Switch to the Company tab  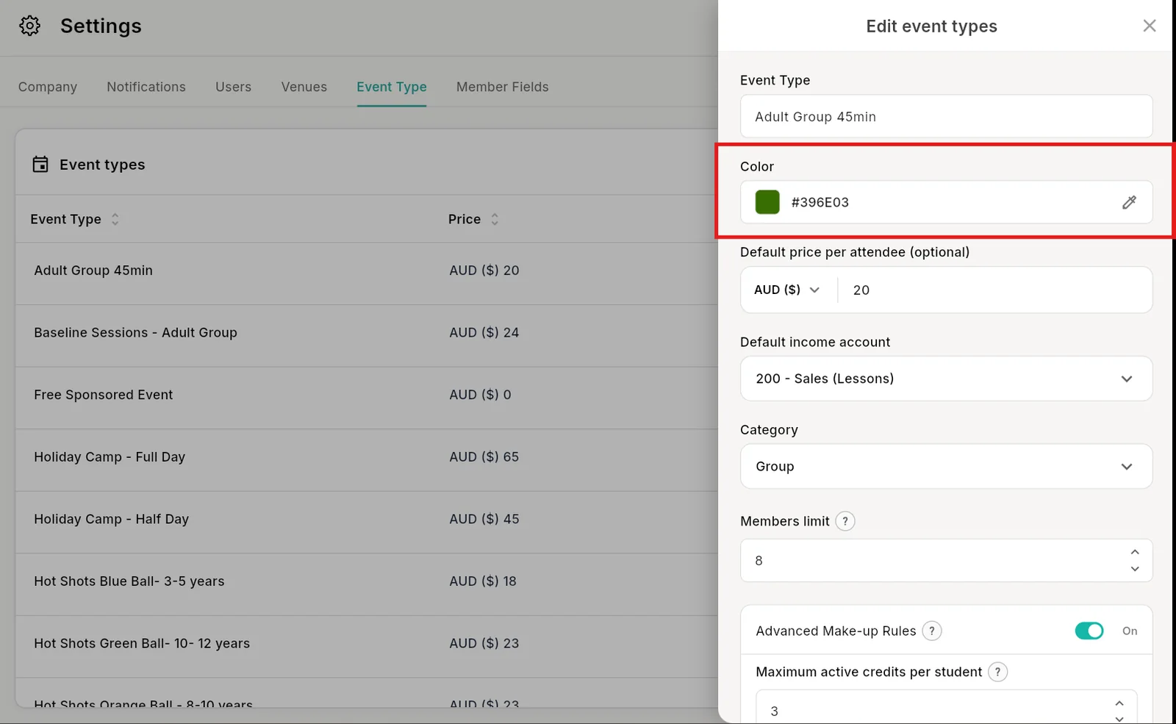pyautogui.click(x=48, y=87)
